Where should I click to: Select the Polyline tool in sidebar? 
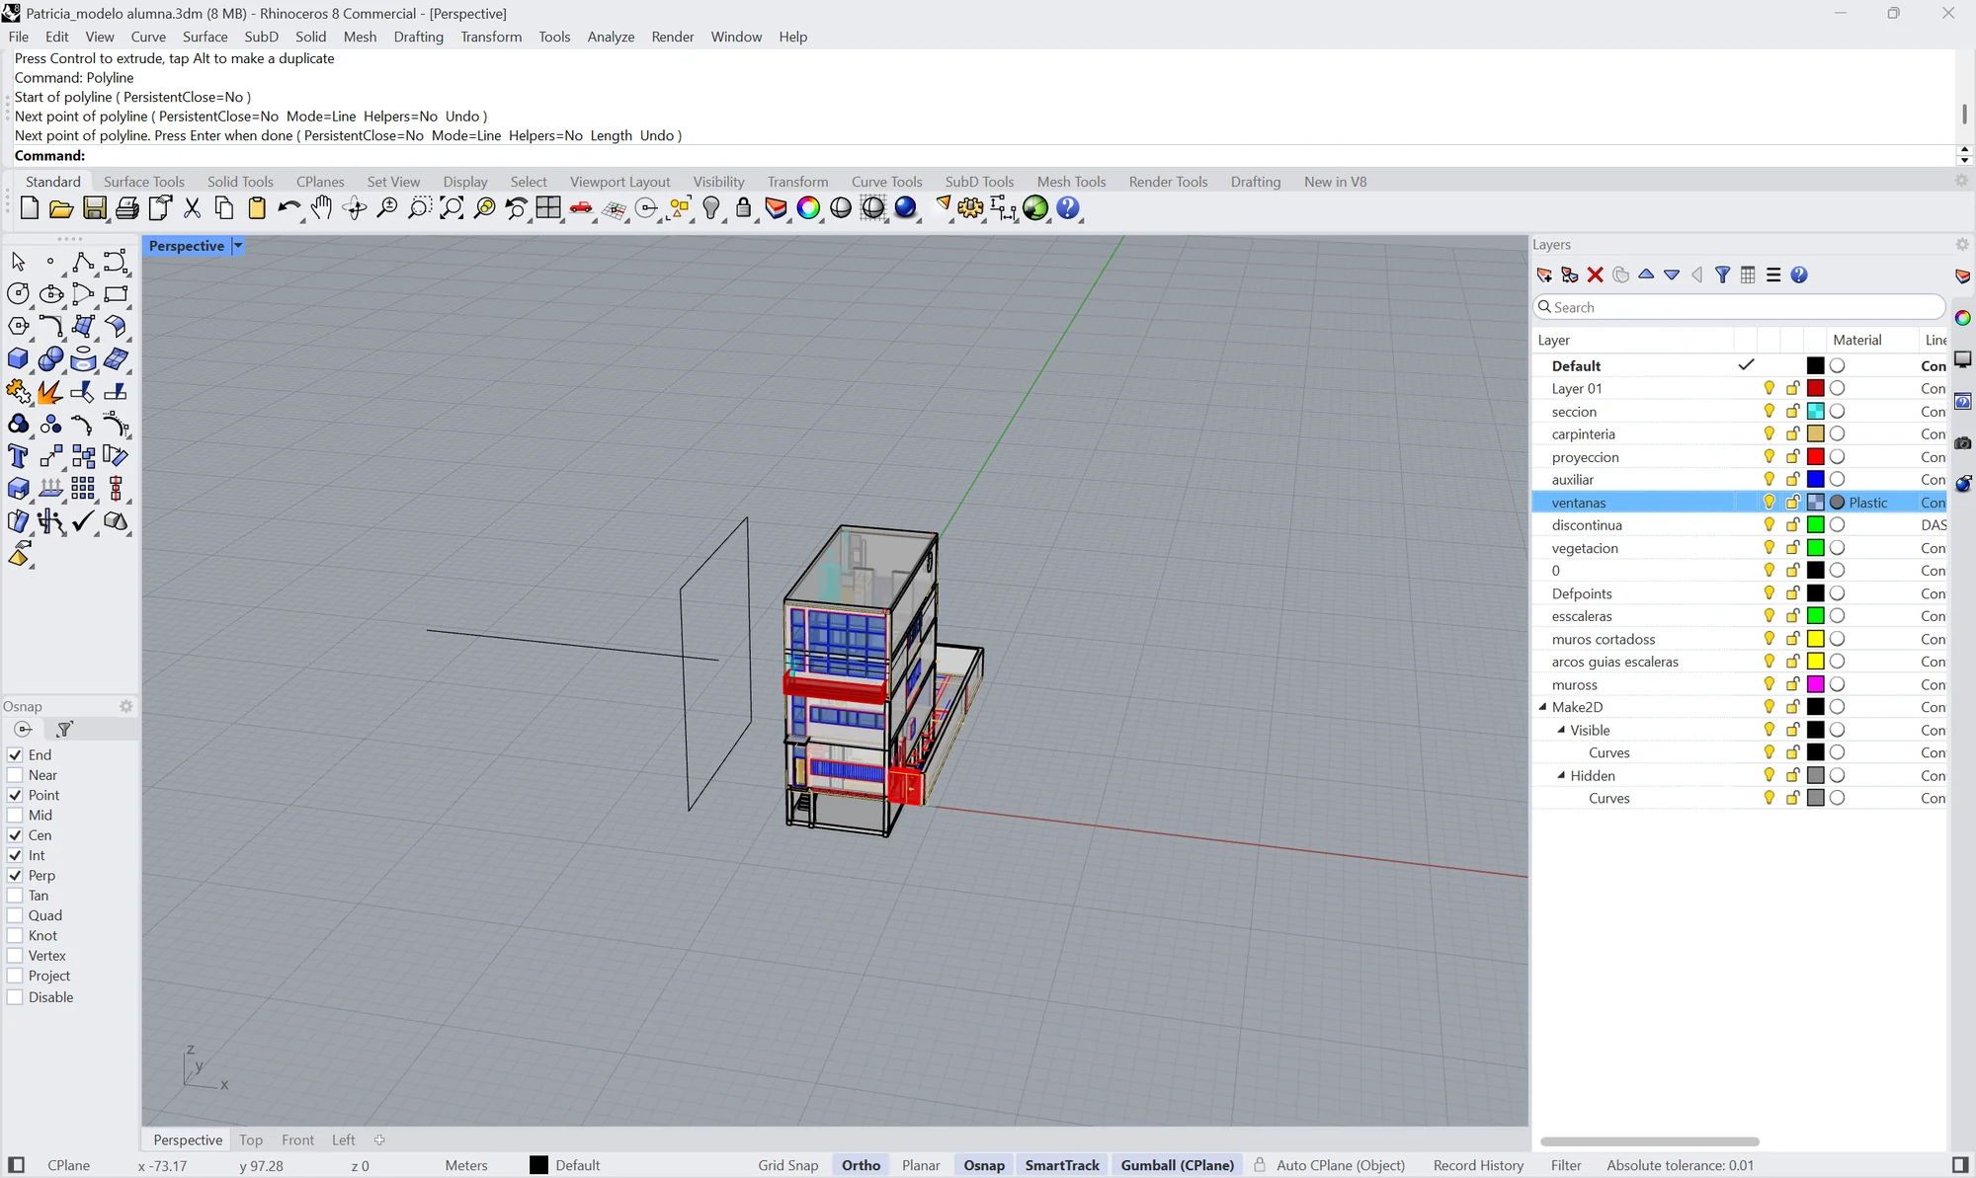point(83,262)
